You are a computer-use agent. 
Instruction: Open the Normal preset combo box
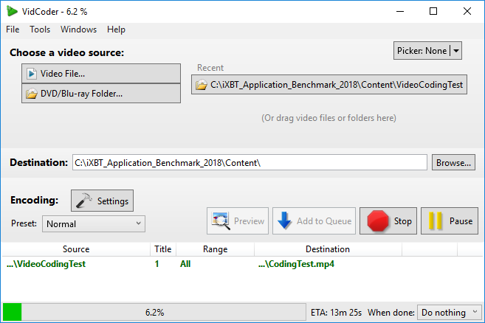click(x=94, y=223)
